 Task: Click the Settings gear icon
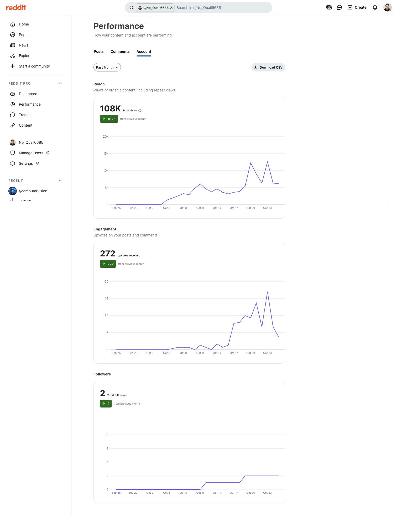coord(13,163)
